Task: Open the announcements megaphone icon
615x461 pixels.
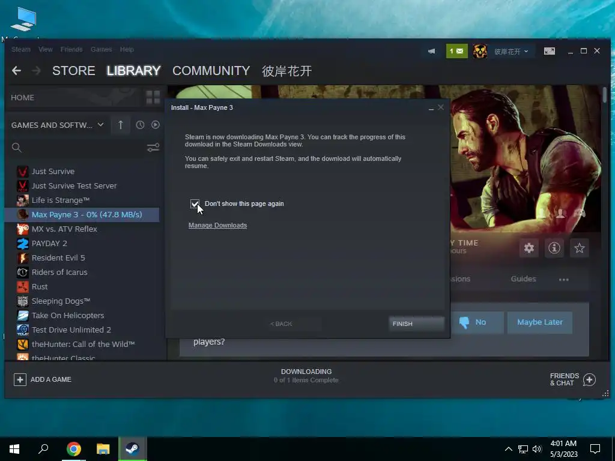Action: point(431,52)
